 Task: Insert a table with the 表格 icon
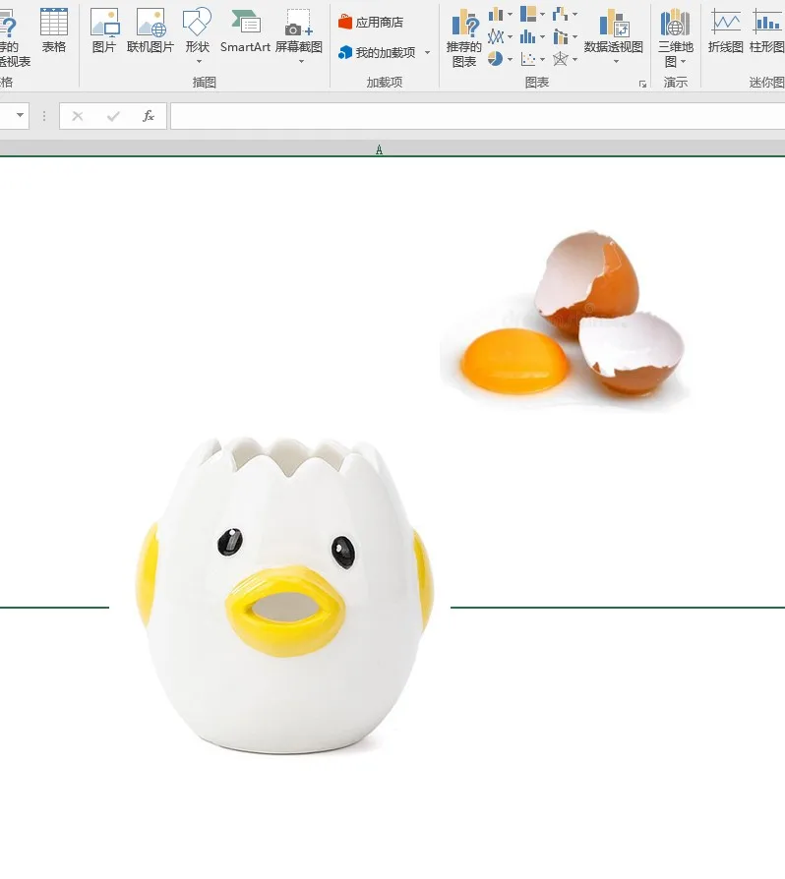click(54, 31)
